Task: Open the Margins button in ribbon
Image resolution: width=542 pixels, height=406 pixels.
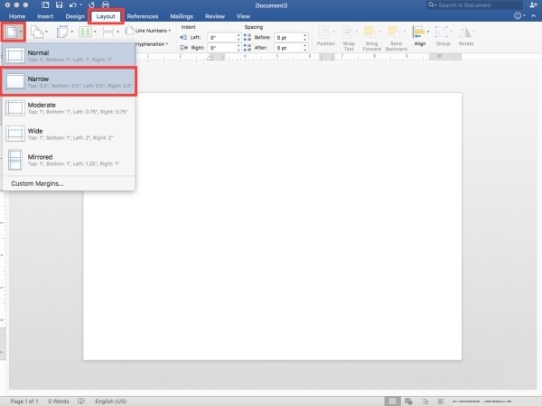Action: pyautogui.click(x=14, y=32)
